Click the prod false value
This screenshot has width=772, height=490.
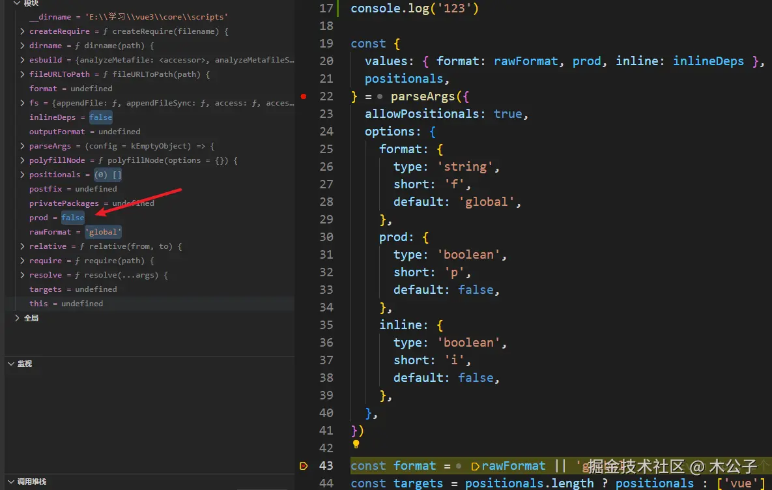73,218
